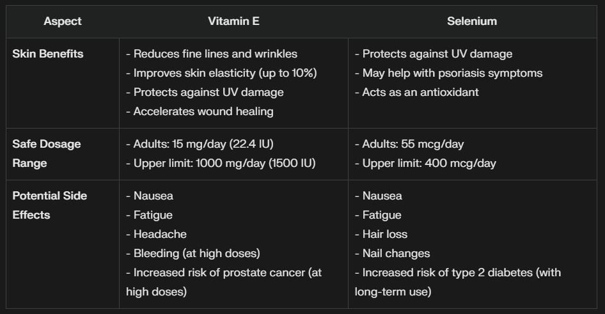Click 'Acts as an antioxidant' line
This screenshot has width=605, height=314.
[416, 92]
